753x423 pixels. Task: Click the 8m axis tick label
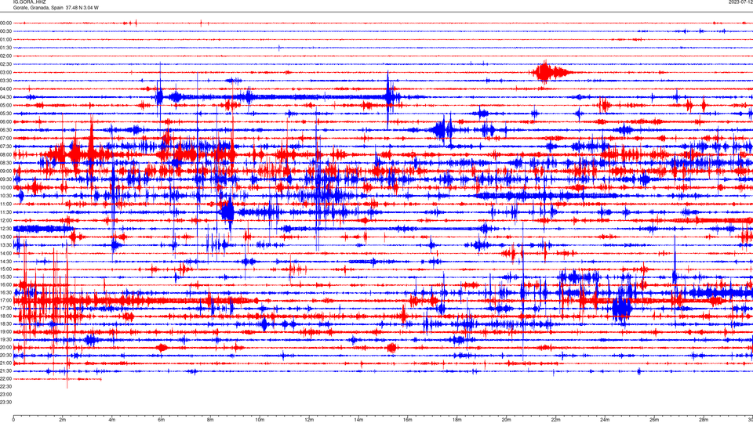pyautogui.click(x=210, y=420)
